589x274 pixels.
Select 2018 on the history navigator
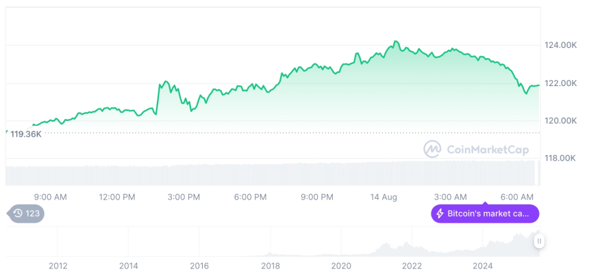point(271,265)
